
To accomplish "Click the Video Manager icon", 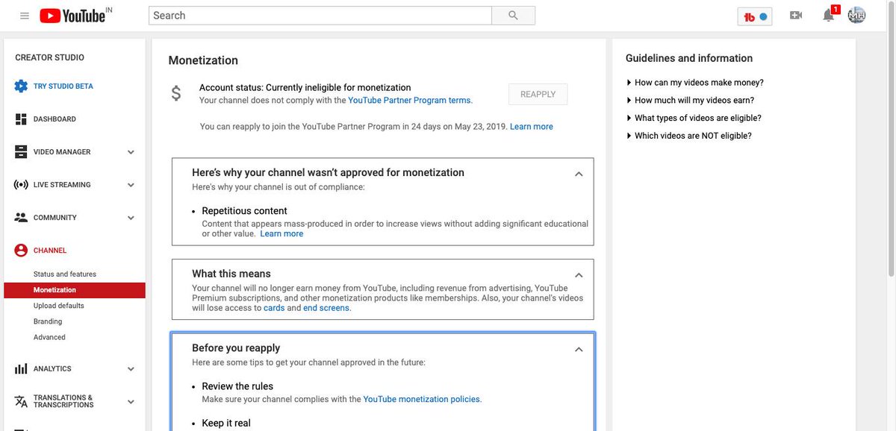I will click(21, 152).
